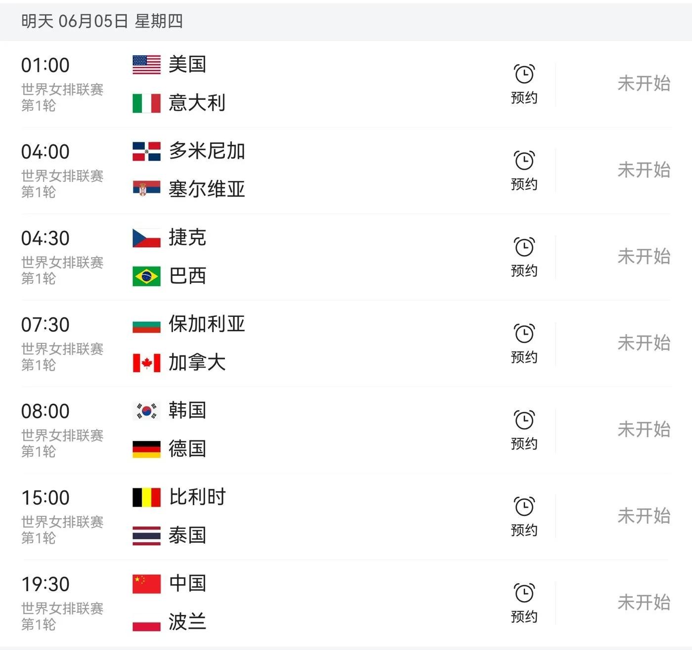692x650 pixels.
Task: Open the 15:00 match time entry
Action: (45, 498)
